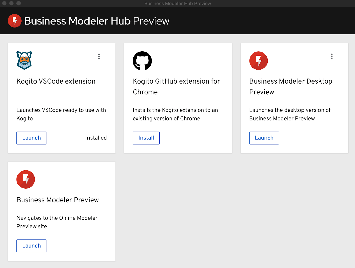Launch Business Modeler Desktop Preview

click(264, 138)
